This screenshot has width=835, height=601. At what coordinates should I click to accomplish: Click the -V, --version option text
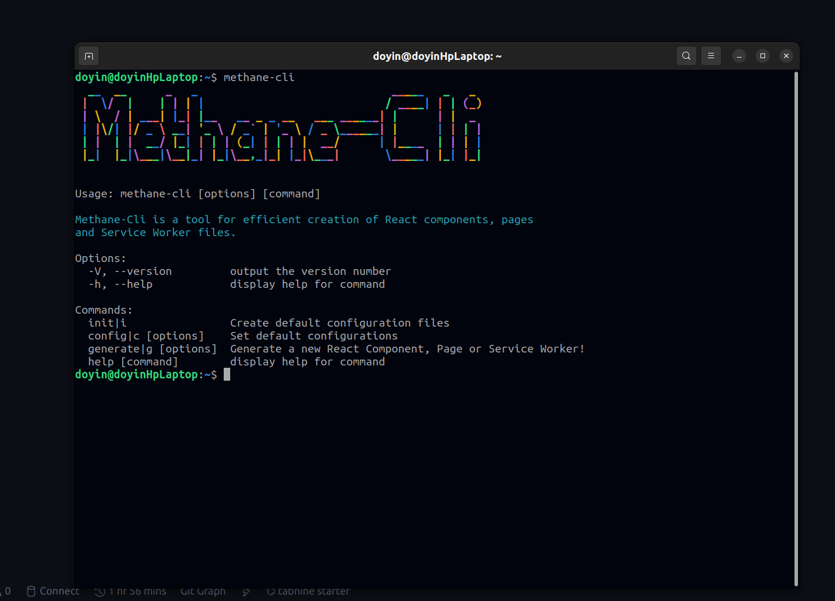130,271
